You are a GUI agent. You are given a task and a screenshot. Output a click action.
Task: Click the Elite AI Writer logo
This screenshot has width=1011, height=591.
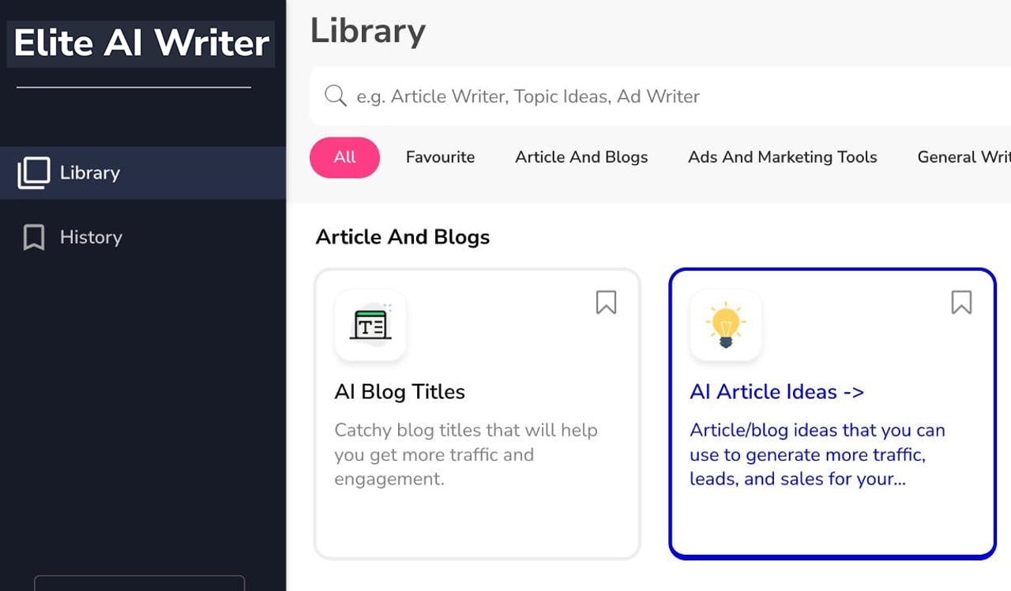coord(141,43)
